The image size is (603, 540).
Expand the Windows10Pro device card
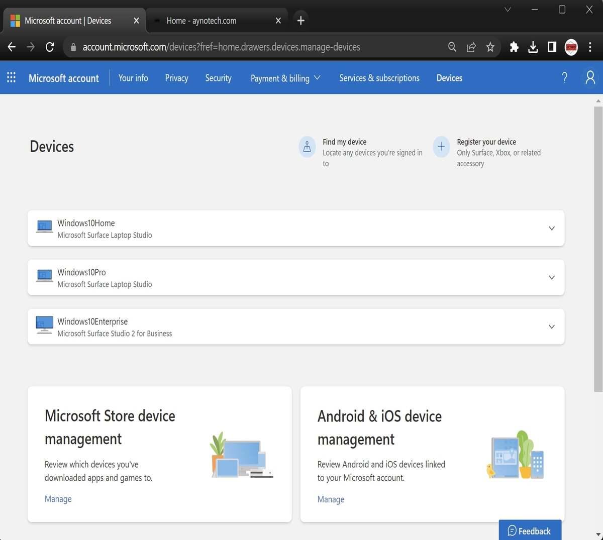(x=552, y=277)
